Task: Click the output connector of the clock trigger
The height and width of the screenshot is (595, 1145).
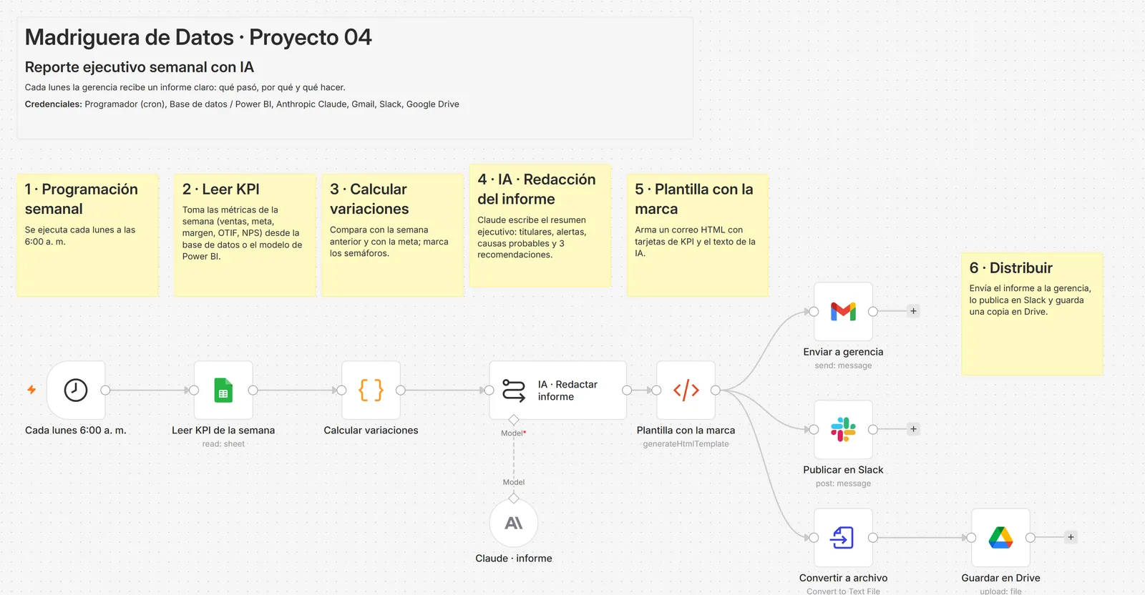Action: pos(105,390)
